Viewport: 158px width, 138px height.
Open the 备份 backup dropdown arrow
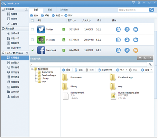[62, 15]
